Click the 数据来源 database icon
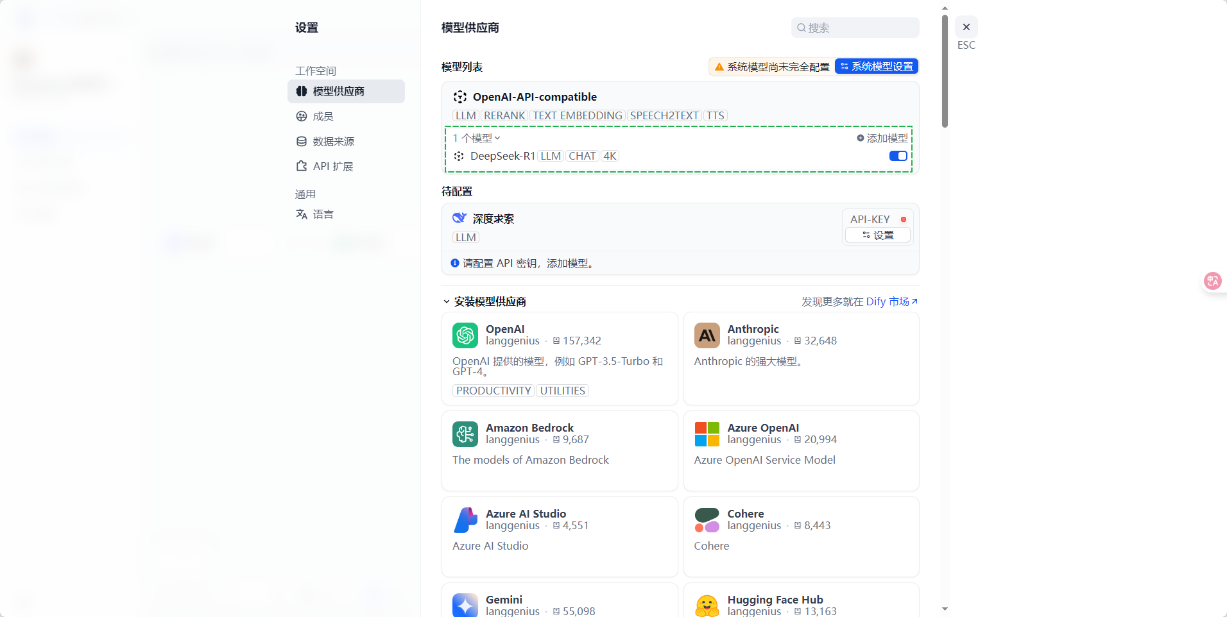1227x617 pixels. [x=302, y=141]
